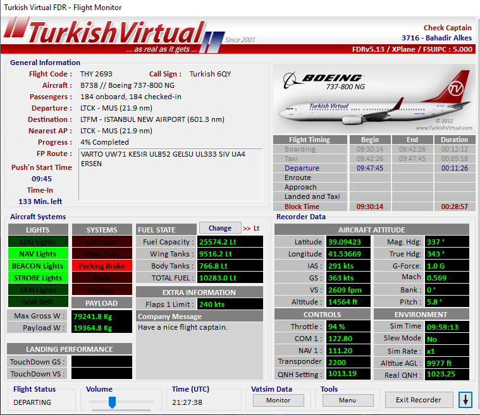Click the Sim Time value 09:59:13
The height and width of the screenshot is (415, 480).
tap(447, 327)
